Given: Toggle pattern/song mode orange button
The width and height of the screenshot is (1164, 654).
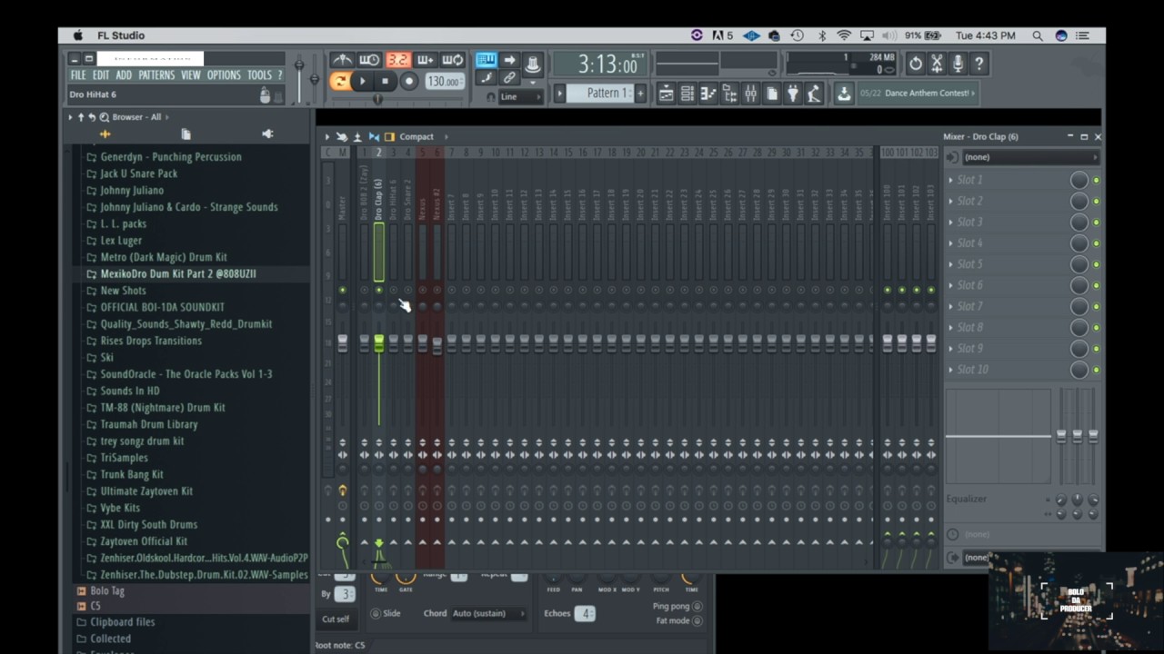Looking at the screenshot, I should pyautogui.click(x=340, y=81).
